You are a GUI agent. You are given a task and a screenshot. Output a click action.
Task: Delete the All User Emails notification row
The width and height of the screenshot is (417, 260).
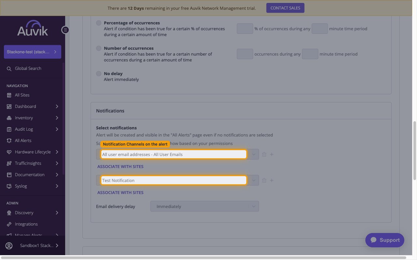click(x=264, y=154)
